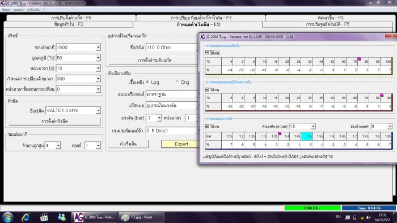
Task: Switch to the F2 general data tab
Action: [x=69, y=24]
